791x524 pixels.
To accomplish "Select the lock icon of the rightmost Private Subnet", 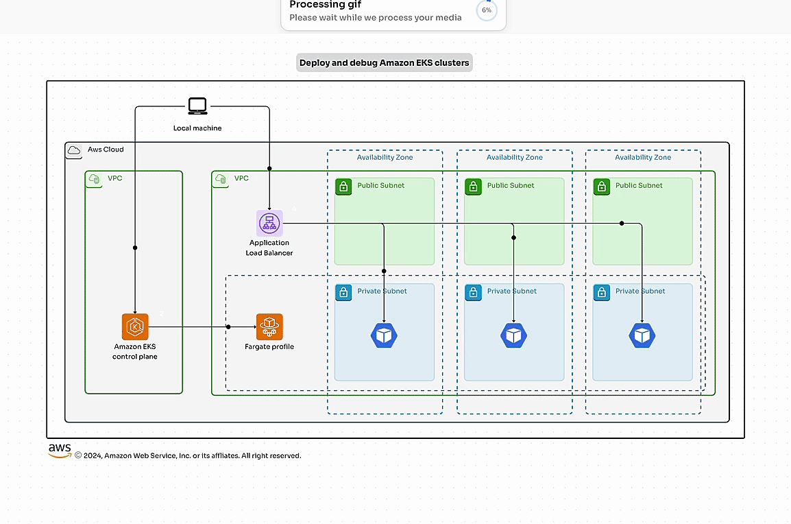I will (x=602, y=292).
